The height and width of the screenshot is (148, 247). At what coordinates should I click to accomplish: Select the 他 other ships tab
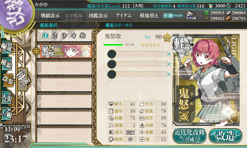pyautogui.click(x=82, y=36)
